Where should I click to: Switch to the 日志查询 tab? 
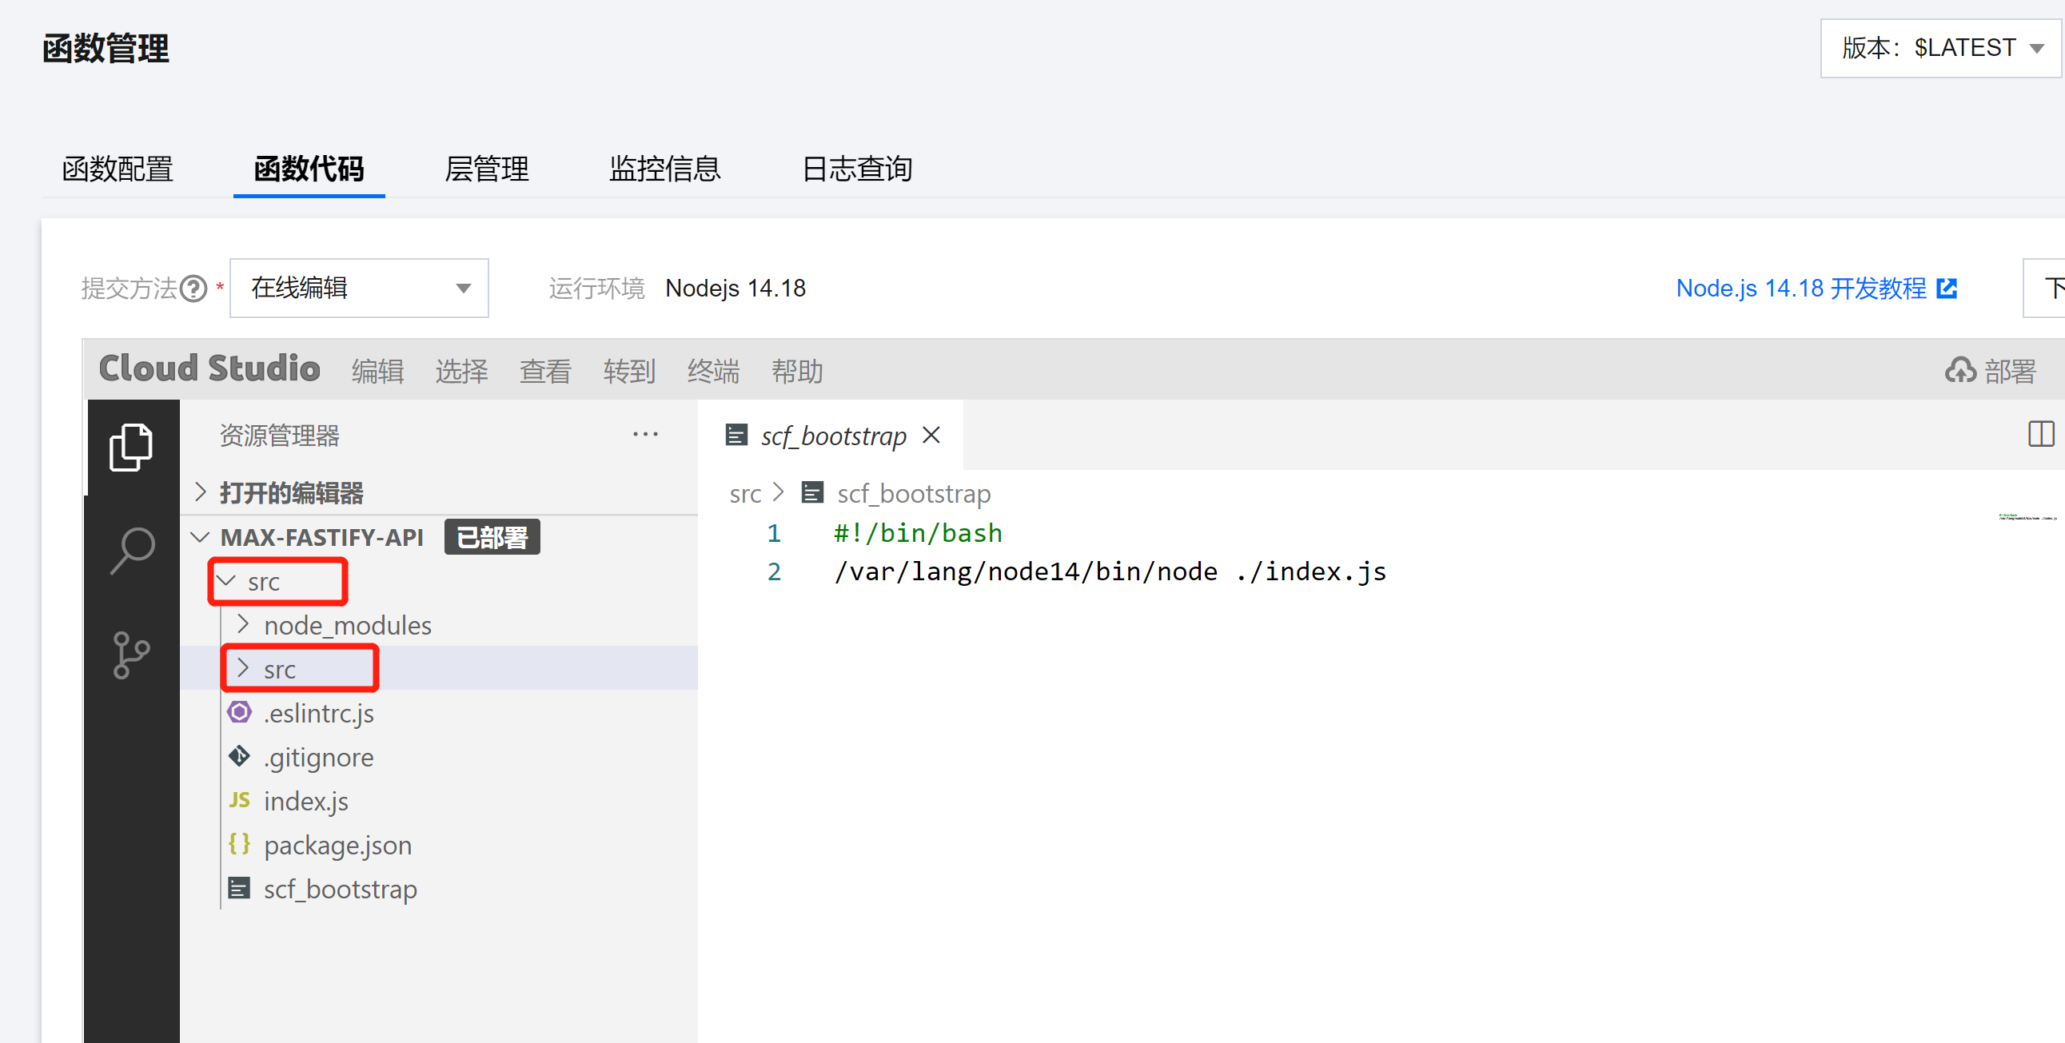(856, 169)
